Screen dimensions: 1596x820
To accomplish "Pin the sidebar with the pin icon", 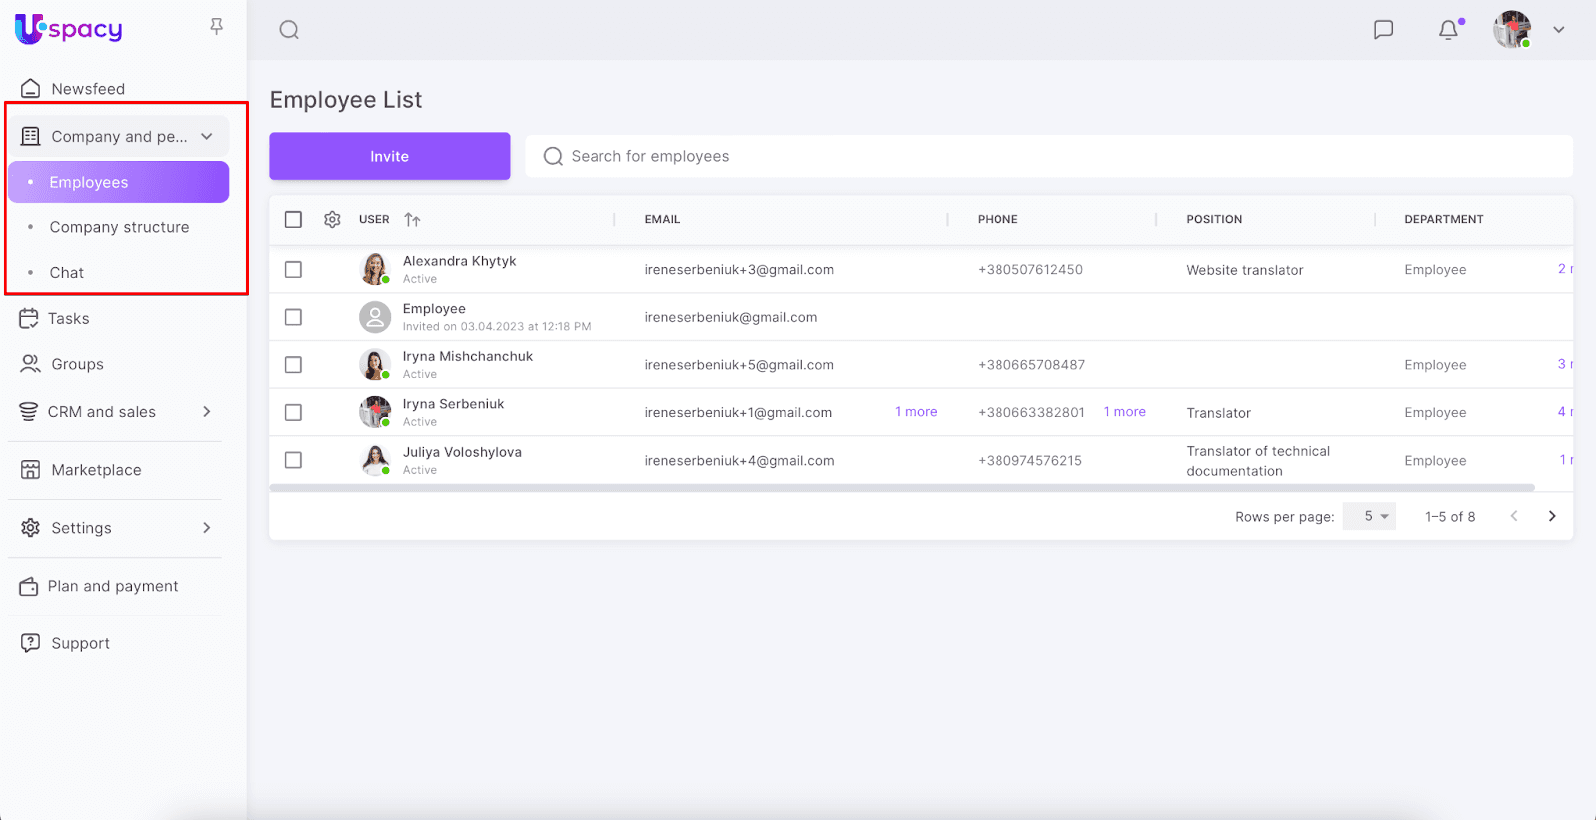I will pyautogui.click(x=216, y=27).
